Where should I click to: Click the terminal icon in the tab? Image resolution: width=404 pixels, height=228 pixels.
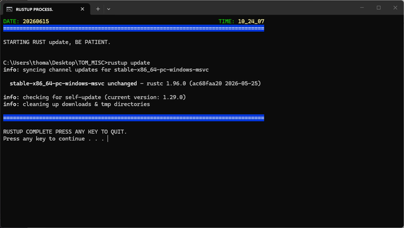(x=9, y=9)
